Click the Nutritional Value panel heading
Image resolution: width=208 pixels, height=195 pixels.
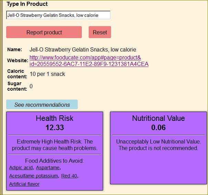[158, 118]
